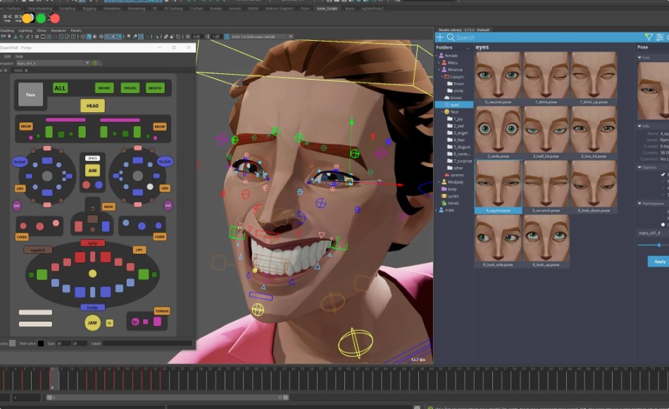Toggle the second option checkbox in Pose panel

tap(663, 182)
